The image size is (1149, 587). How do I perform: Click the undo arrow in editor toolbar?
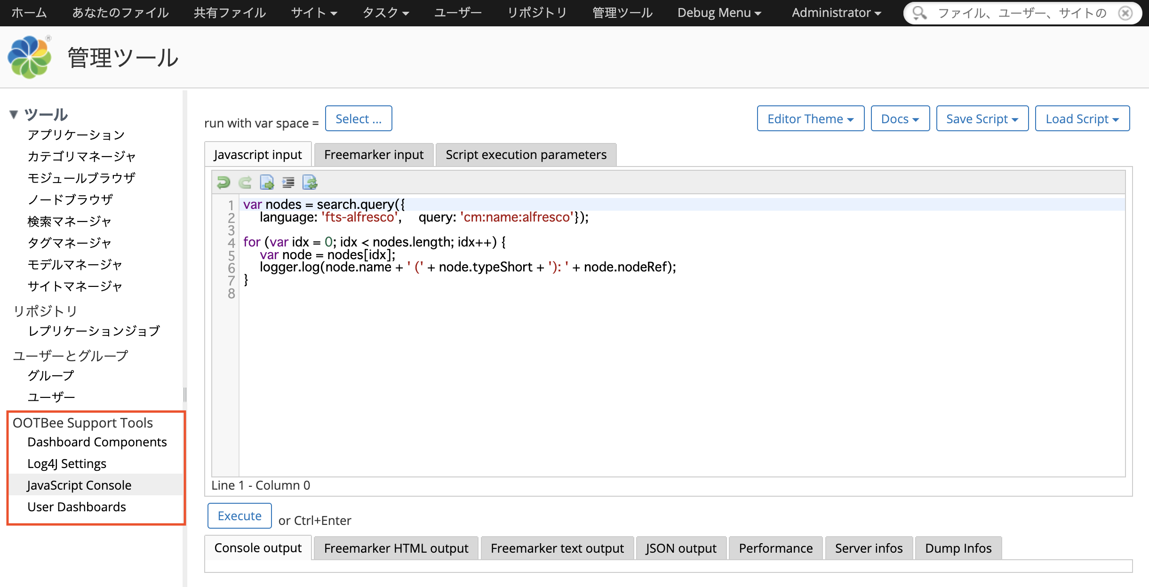223,182
